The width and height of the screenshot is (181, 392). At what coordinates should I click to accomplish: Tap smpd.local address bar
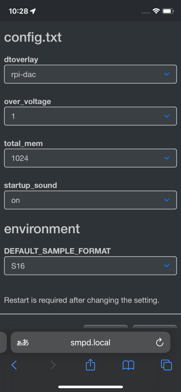click(x=90, y=342)
